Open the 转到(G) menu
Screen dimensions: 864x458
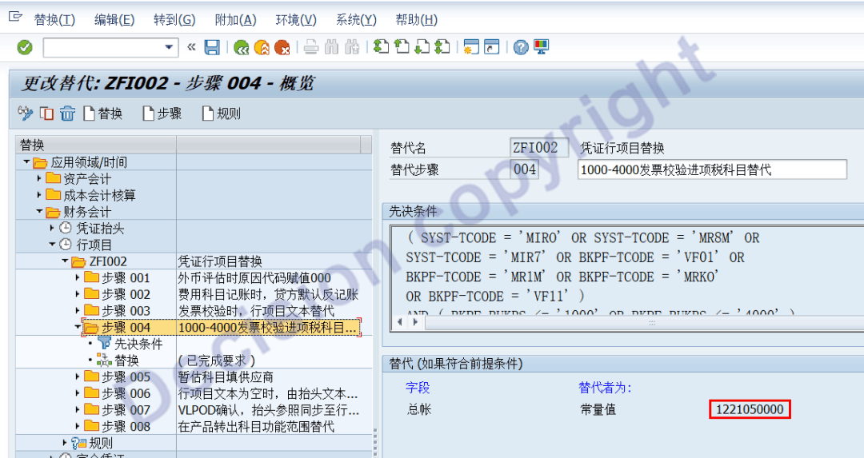pyautogui.click(x=174, y=20)
